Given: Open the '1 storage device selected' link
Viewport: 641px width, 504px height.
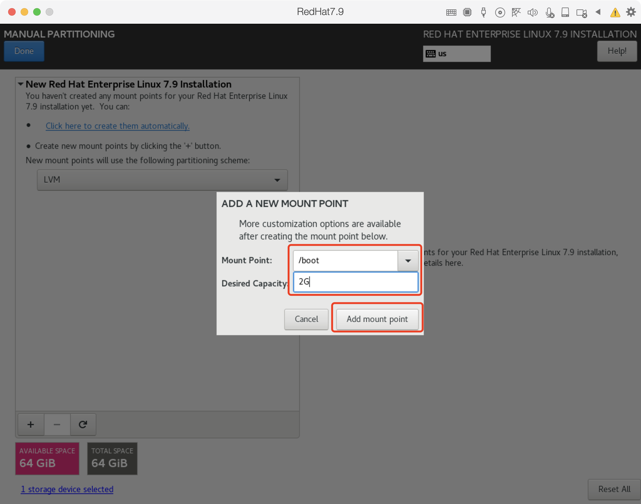Looking at the screenshot, I should click(x=67, y=489).
